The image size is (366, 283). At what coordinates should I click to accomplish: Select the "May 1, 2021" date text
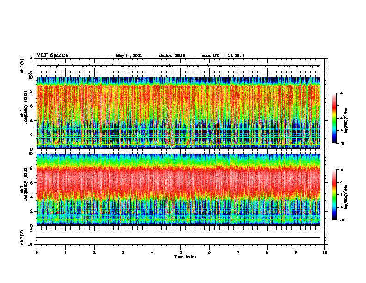pos(129,55)
